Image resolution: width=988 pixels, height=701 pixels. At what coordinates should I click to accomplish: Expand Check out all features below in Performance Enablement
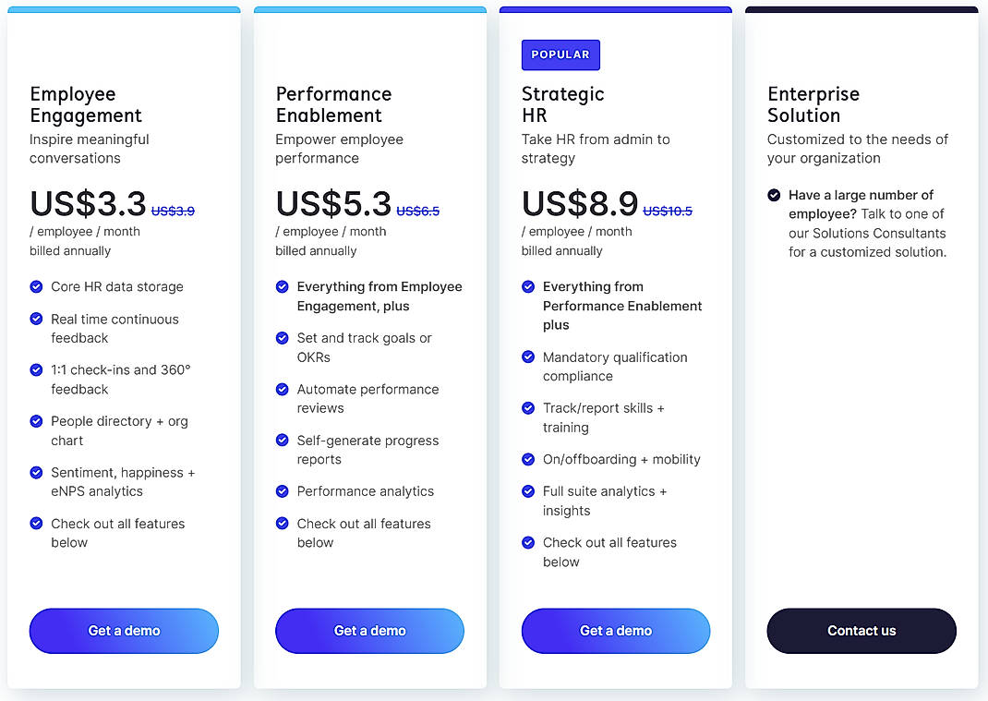[x=363, y=533]
